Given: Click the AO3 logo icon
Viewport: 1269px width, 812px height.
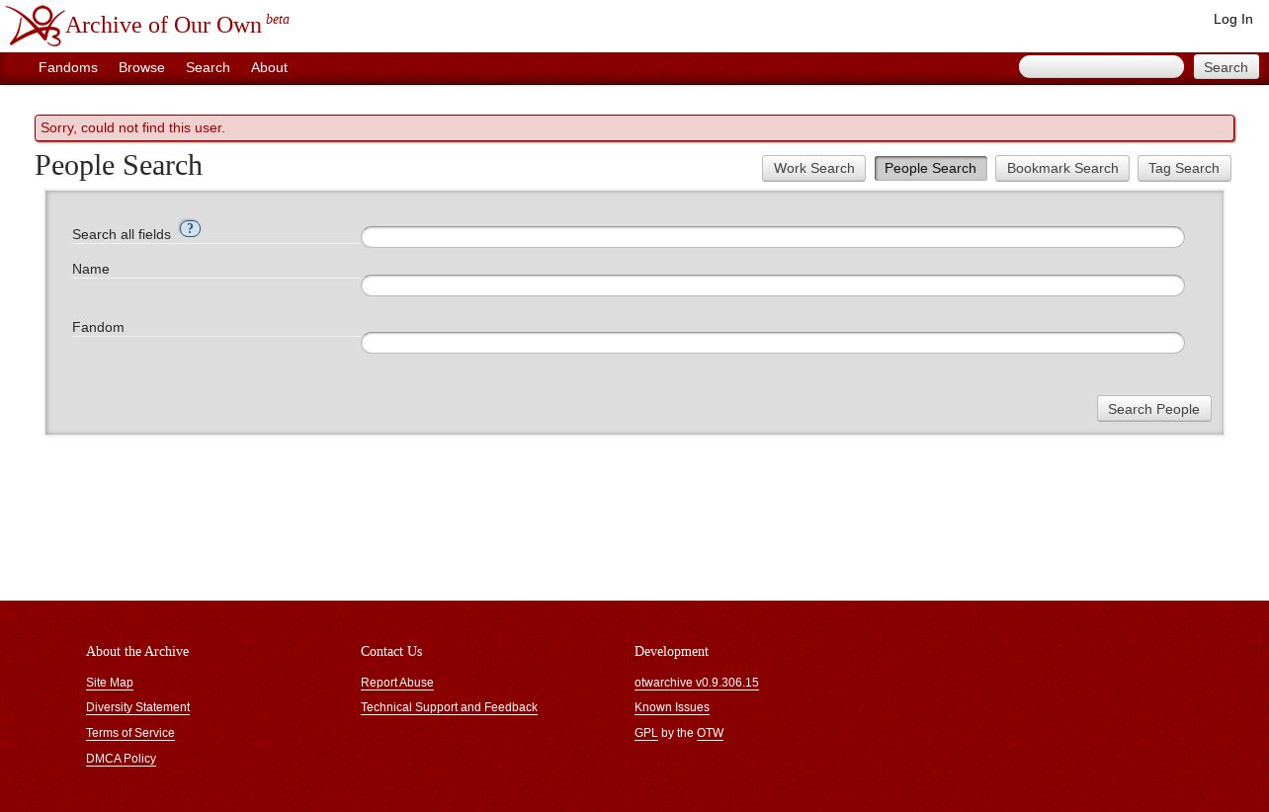Looking at the screenshot, I should pyautogui.click(x=35, y=26).
